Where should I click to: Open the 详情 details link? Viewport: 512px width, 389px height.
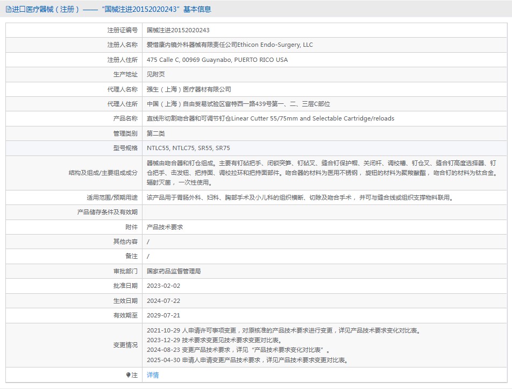tap(153, 375)
